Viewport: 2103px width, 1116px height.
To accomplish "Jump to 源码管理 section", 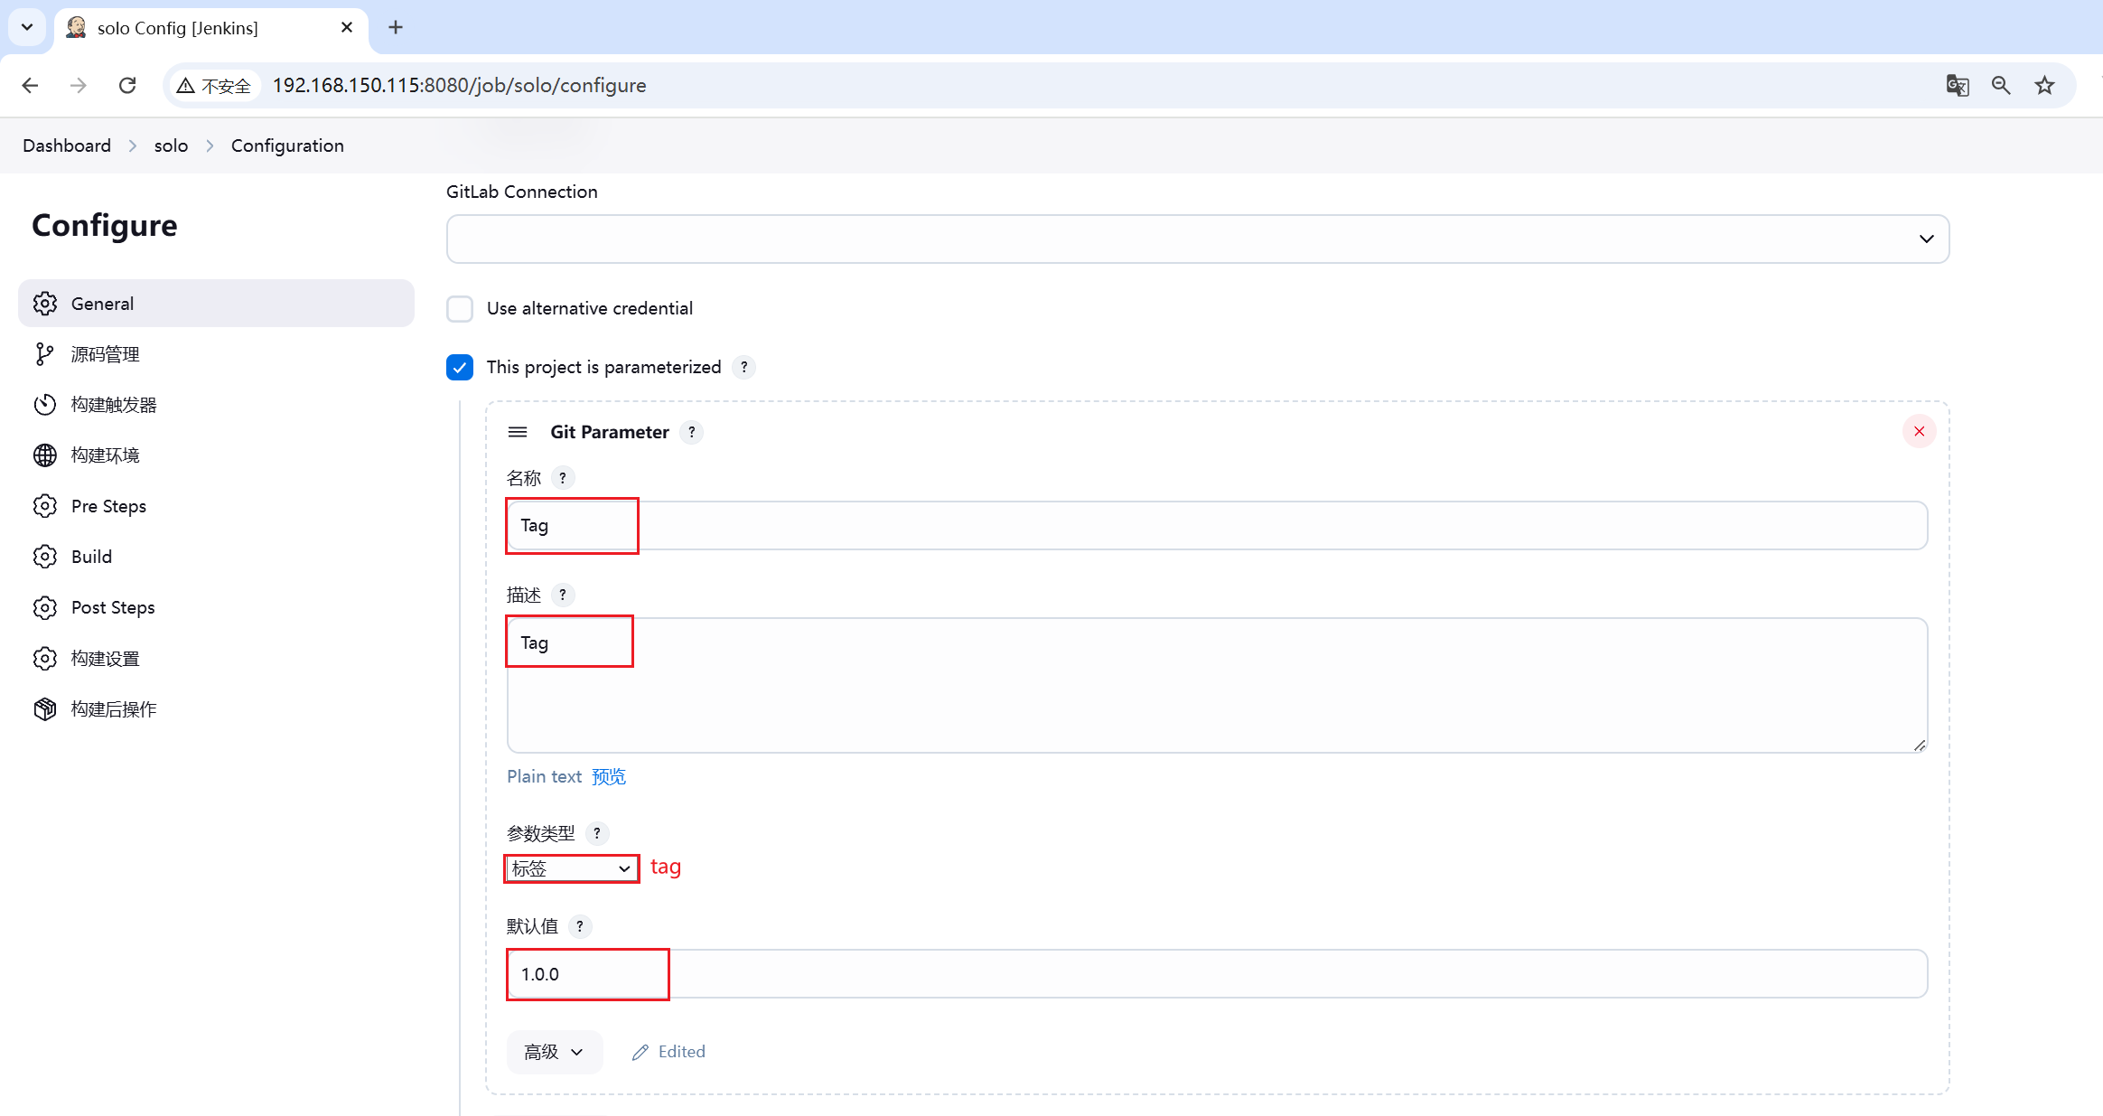I will [216, 353].
